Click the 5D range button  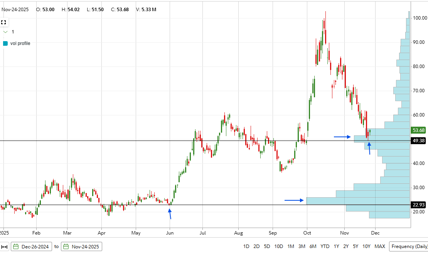tap(268, 246)
